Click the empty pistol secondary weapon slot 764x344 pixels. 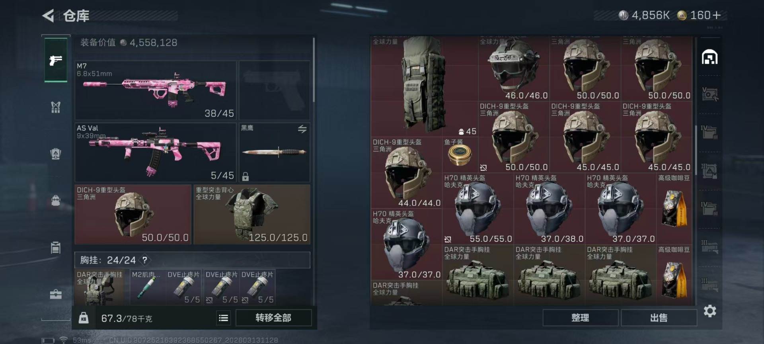click(274, 90)
